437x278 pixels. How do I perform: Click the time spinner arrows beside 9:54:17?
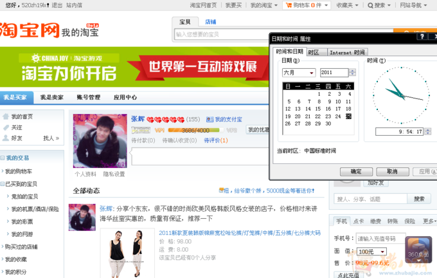(427, 131)
